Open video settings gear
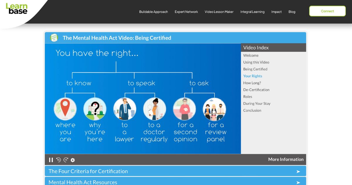The width and height of the screenshot is (352, 185). click(x=73, y=160)
